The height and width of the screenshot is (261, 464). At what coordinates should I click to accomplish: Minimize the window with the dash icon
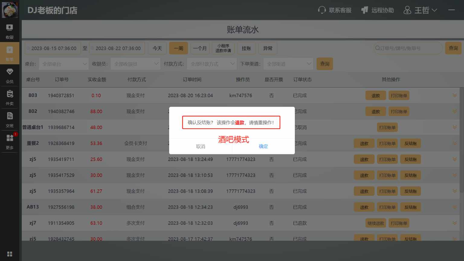(x=452, y=10)
